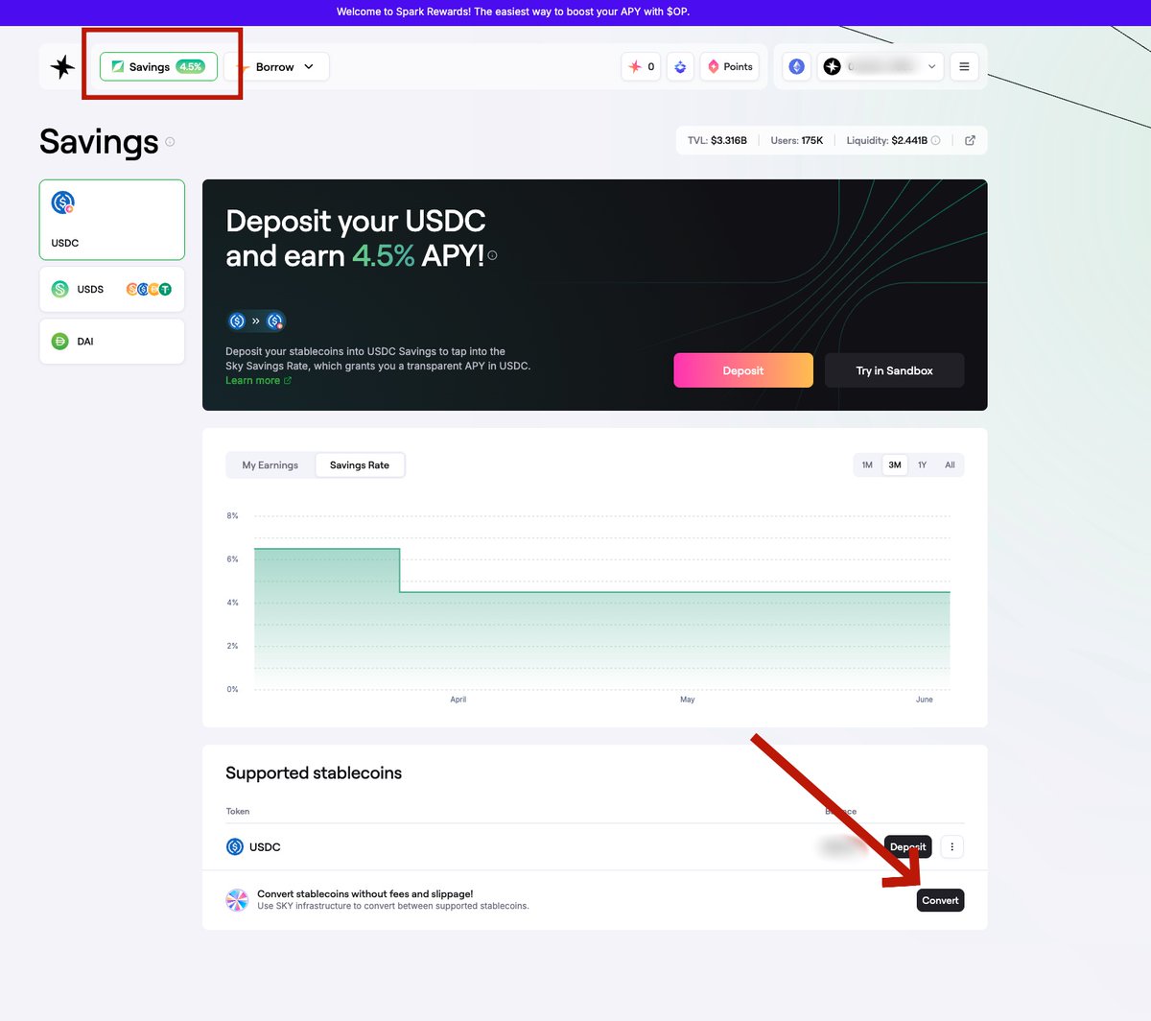The height and width of the screenshot is (1021, 1151).
Task: Click the Deposit button in USDC row
Action: (908, 846)
